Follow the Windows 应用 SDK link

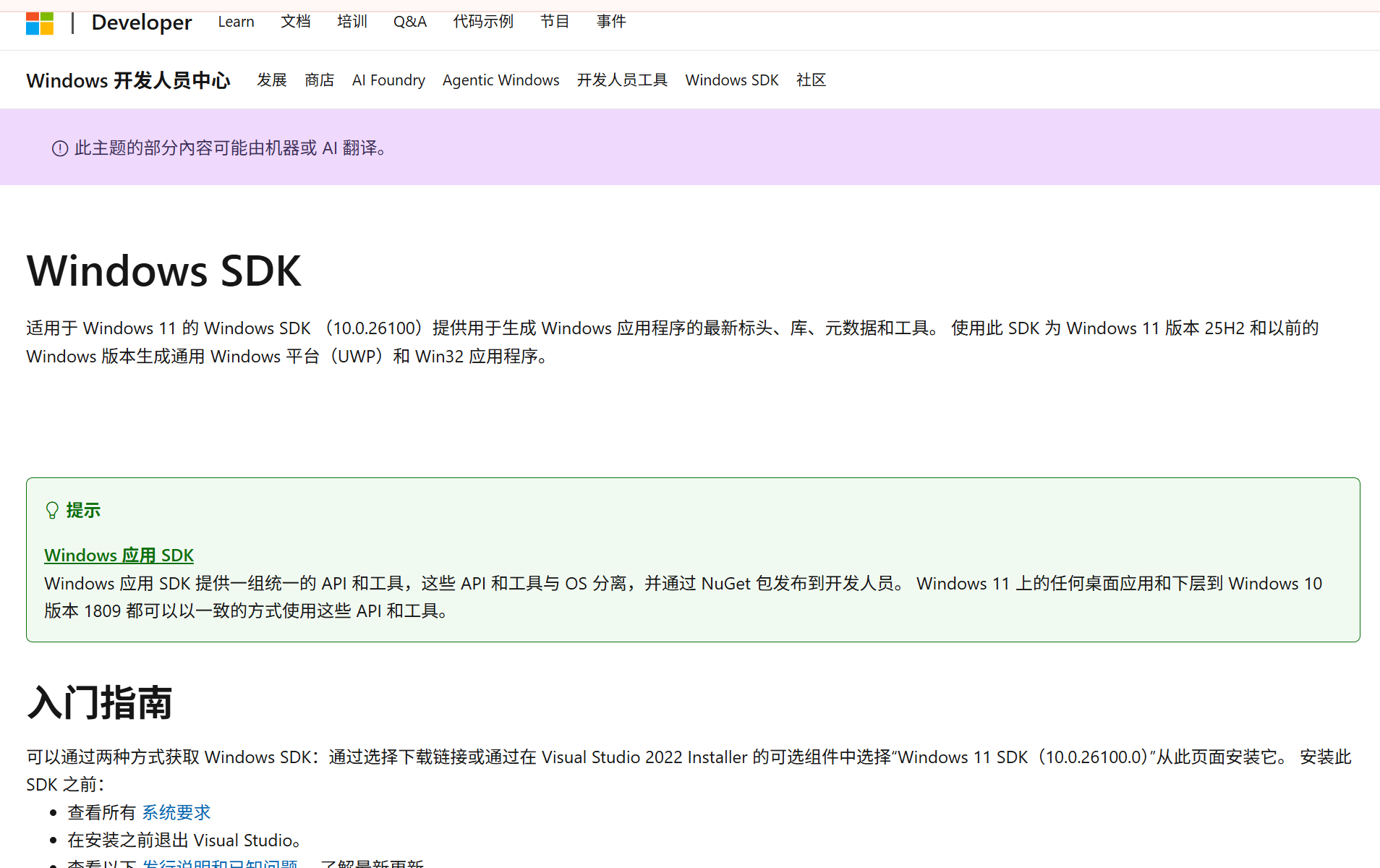coord(119,556)
